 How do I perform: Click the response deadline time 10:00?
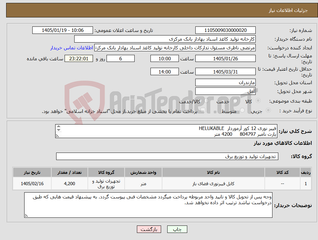164,59
